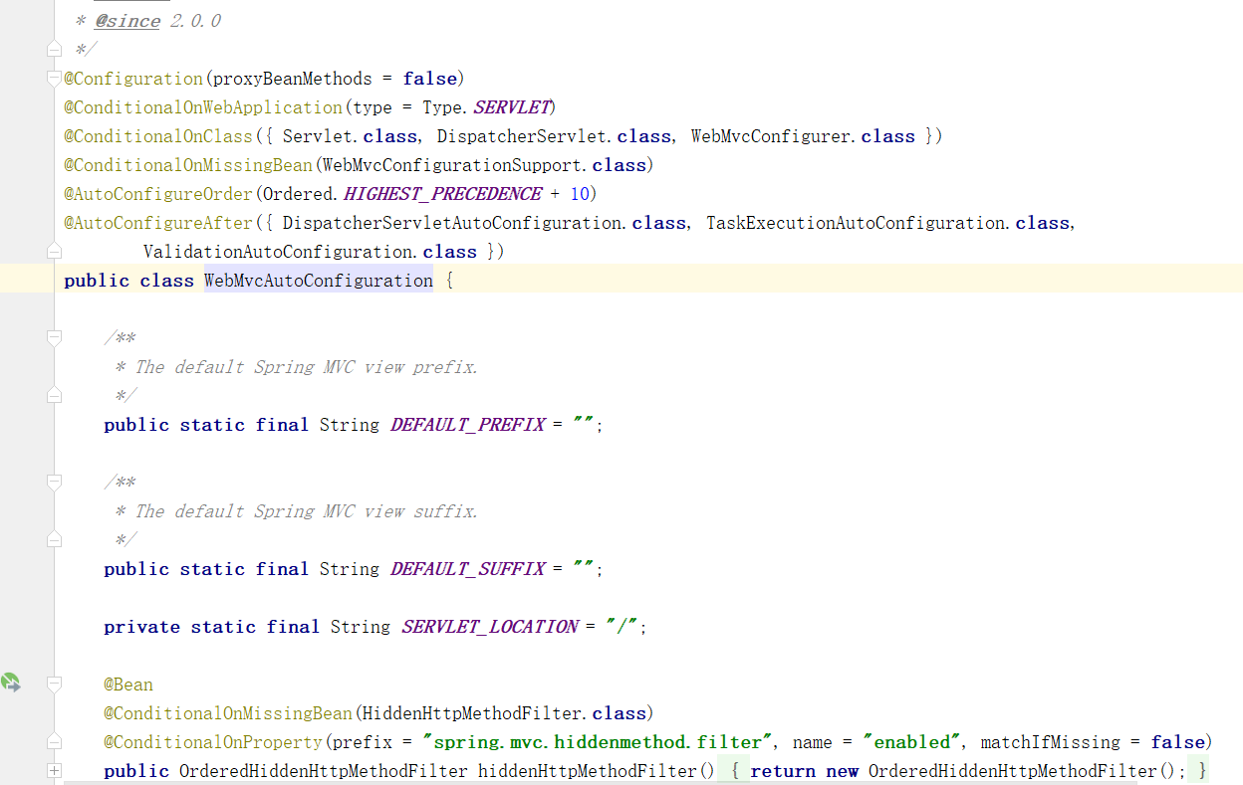Image resolution: width=1243 pixels, height=785 pixels.
Task: Click fold end marker below the @since line
Action: tap(54, 49)
